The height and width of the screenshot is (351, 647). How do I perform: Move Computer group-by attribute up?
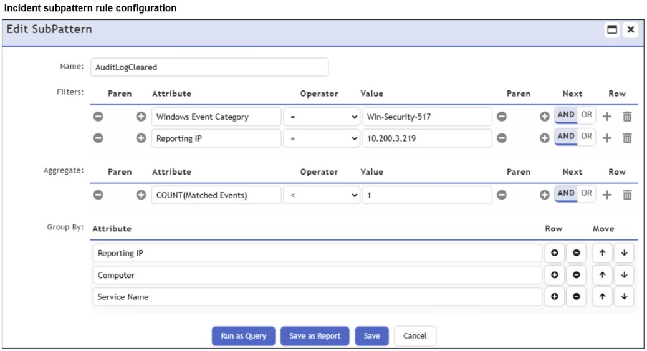pyautogui.click(x=603, y=275)
